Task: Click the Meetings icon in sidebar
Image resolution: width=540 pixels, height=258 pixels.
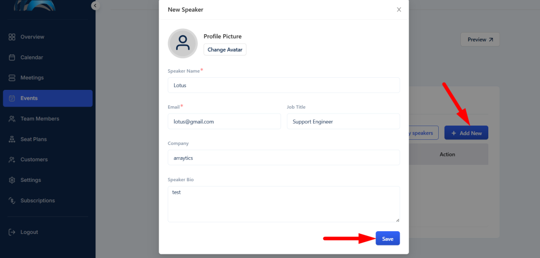Action: pyautogui.click(x=12, y=78)
